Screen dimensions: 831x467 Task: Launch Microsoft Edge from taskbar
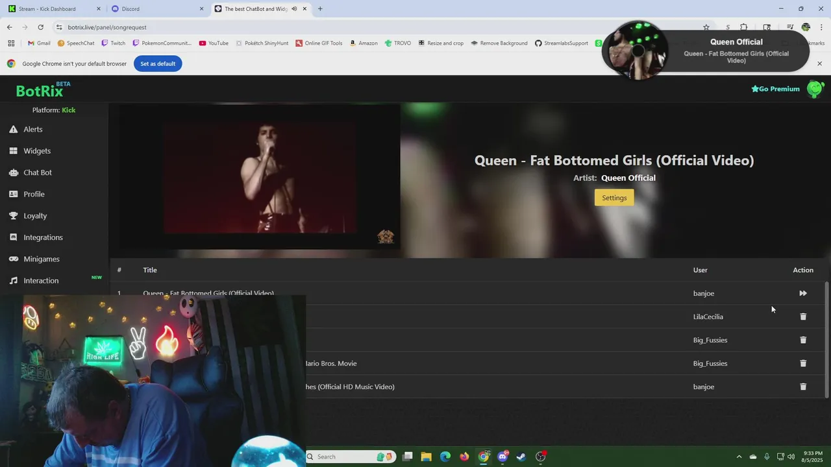(x=445, y=457)
